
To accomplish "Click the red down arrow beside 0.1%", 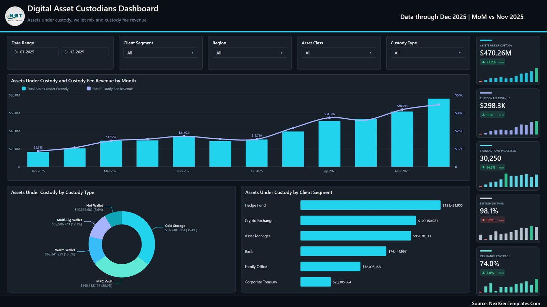I will click(483, 220).
